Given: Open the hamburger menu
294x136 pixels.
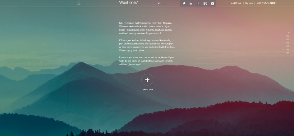Looking at the screenshot, I should coord(79,3).
